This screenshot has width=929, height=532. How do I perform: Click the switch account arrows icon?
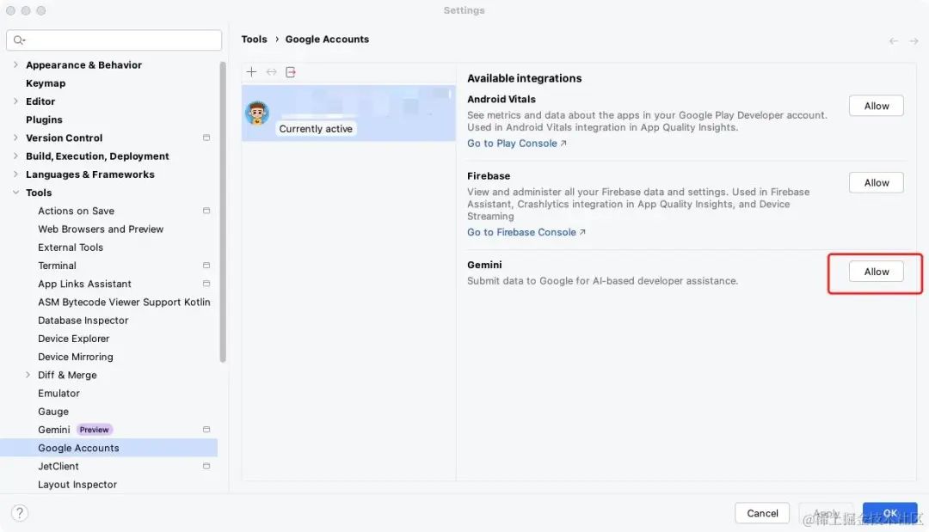(x=271, y=71)
